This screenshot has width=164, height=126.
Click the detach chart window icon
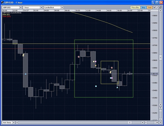pos(161,8)
